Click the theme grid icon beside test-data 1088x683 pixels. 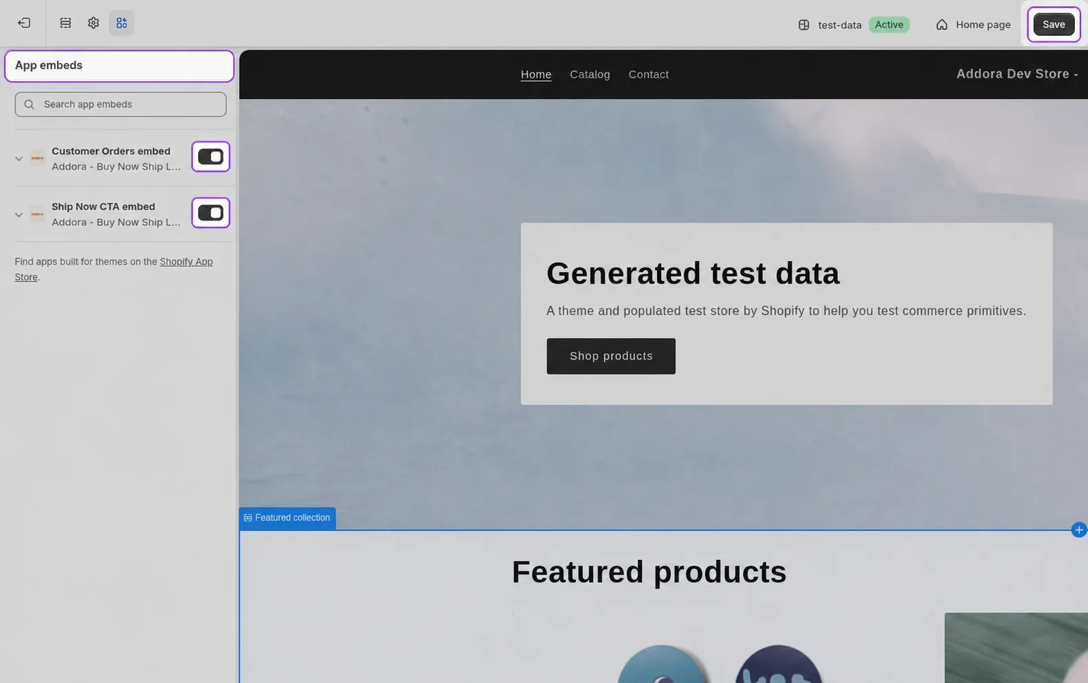click(x=803, y=25)
